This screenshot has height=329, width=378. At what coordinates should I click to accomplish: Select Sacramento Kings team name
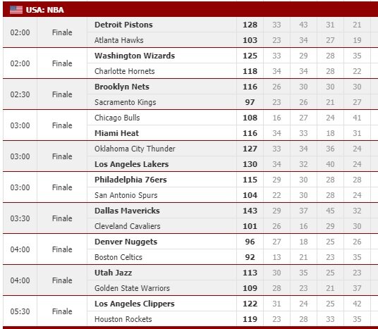(125, 102)
